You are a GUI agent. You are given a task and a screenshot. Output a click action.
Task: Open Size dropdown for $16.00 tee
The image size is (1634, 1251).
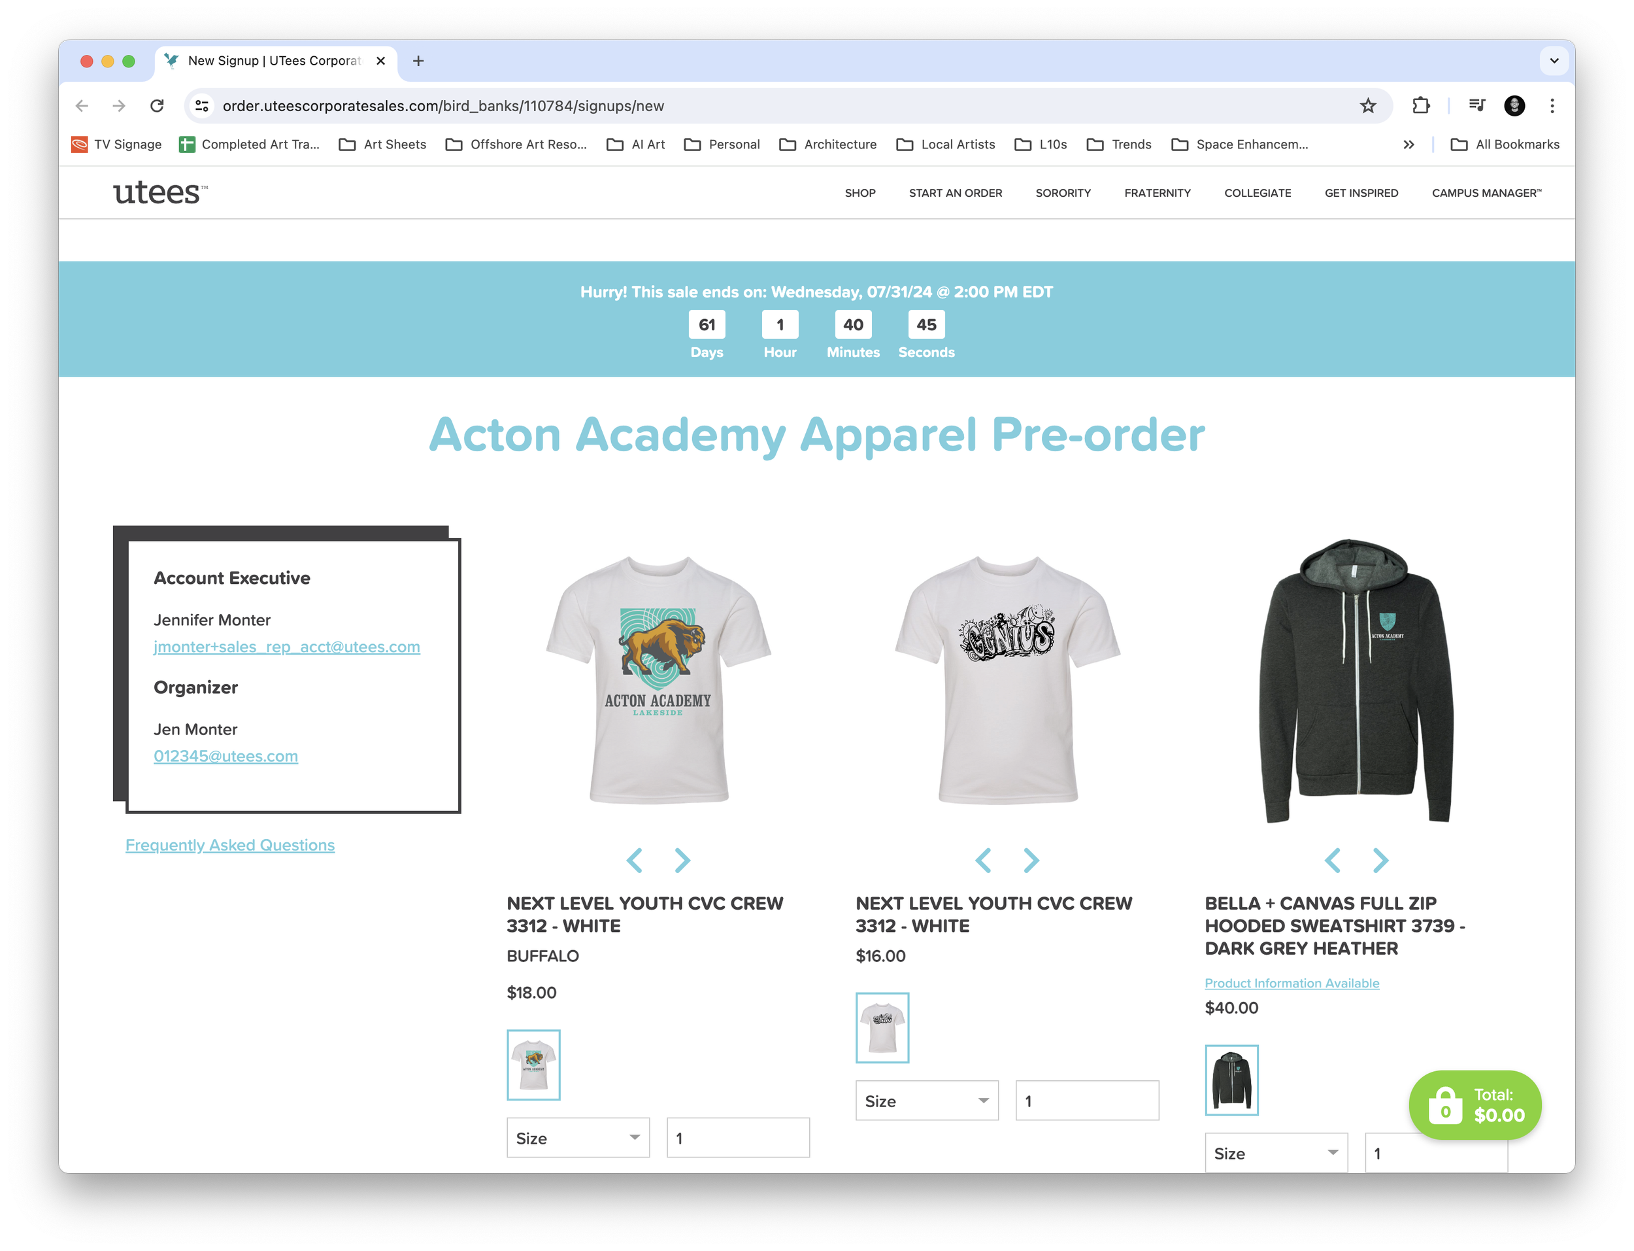pyautogui.click(x=926, y=1101)
